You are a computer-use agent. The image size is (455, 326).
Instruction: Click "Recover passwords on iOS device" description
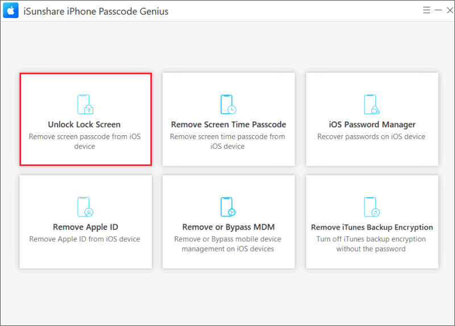tap(371, 137)
